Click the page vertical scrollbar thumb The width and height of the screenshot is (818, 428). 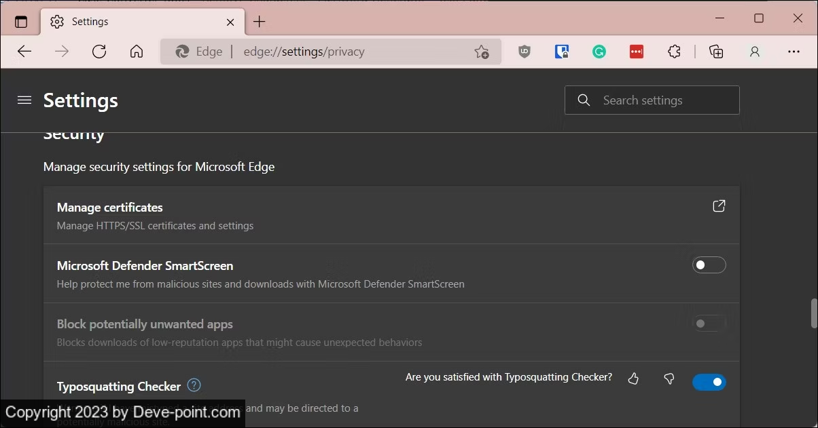point(813,313)
